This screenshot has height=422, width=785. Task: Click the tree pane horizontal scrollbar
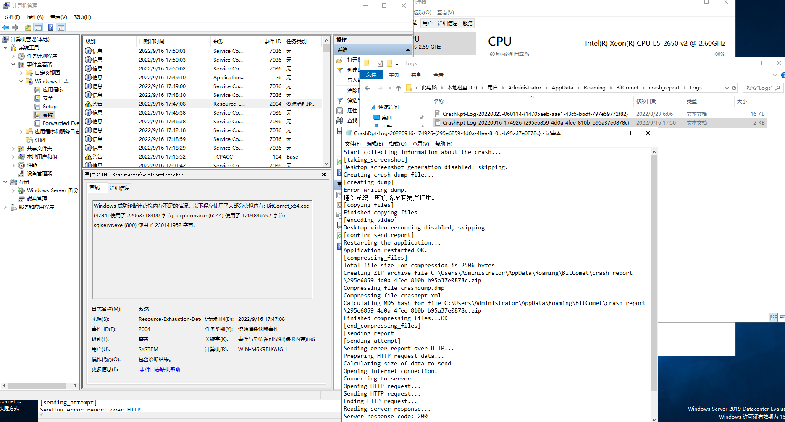(37, 386)
